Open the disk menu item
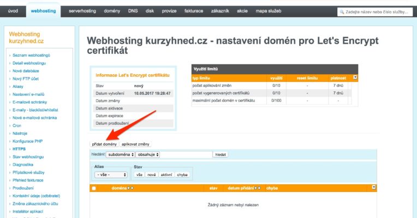 pyautogui.click(x=150, y=11)
